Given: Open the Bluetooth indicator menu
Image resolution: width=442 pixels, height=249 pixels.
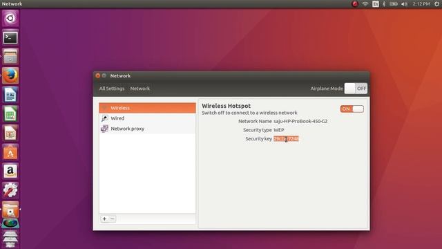Looking at the screenshot, I should tap(384, 4).
